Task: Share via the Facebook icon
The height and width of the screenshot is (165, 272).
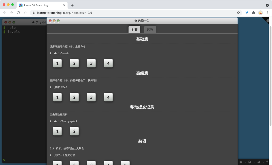Action: [267, 162]
